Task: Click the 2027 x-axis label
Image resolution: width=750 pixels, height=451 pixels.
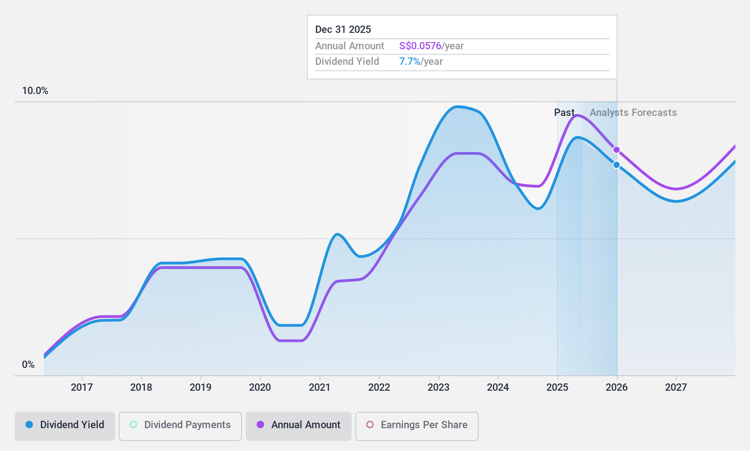Action: tap(676, 388)
